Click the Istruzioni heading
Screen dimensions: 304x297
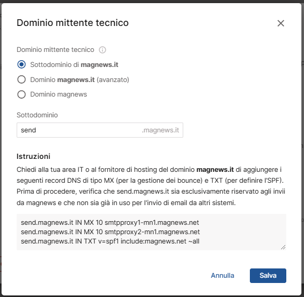click(33, 156)
